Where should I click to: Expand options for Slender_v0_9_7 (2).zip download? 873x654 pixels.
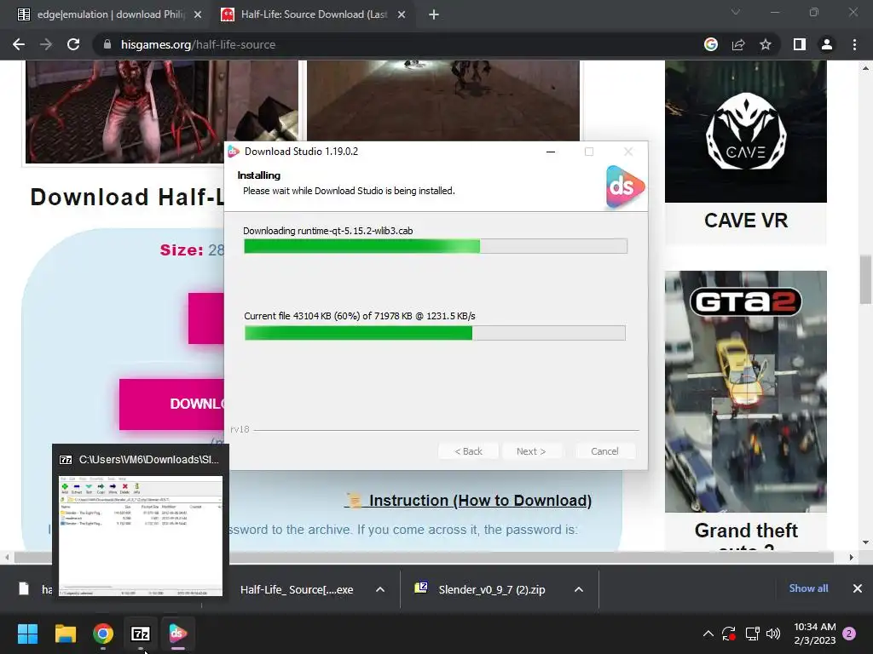point(579,589)
